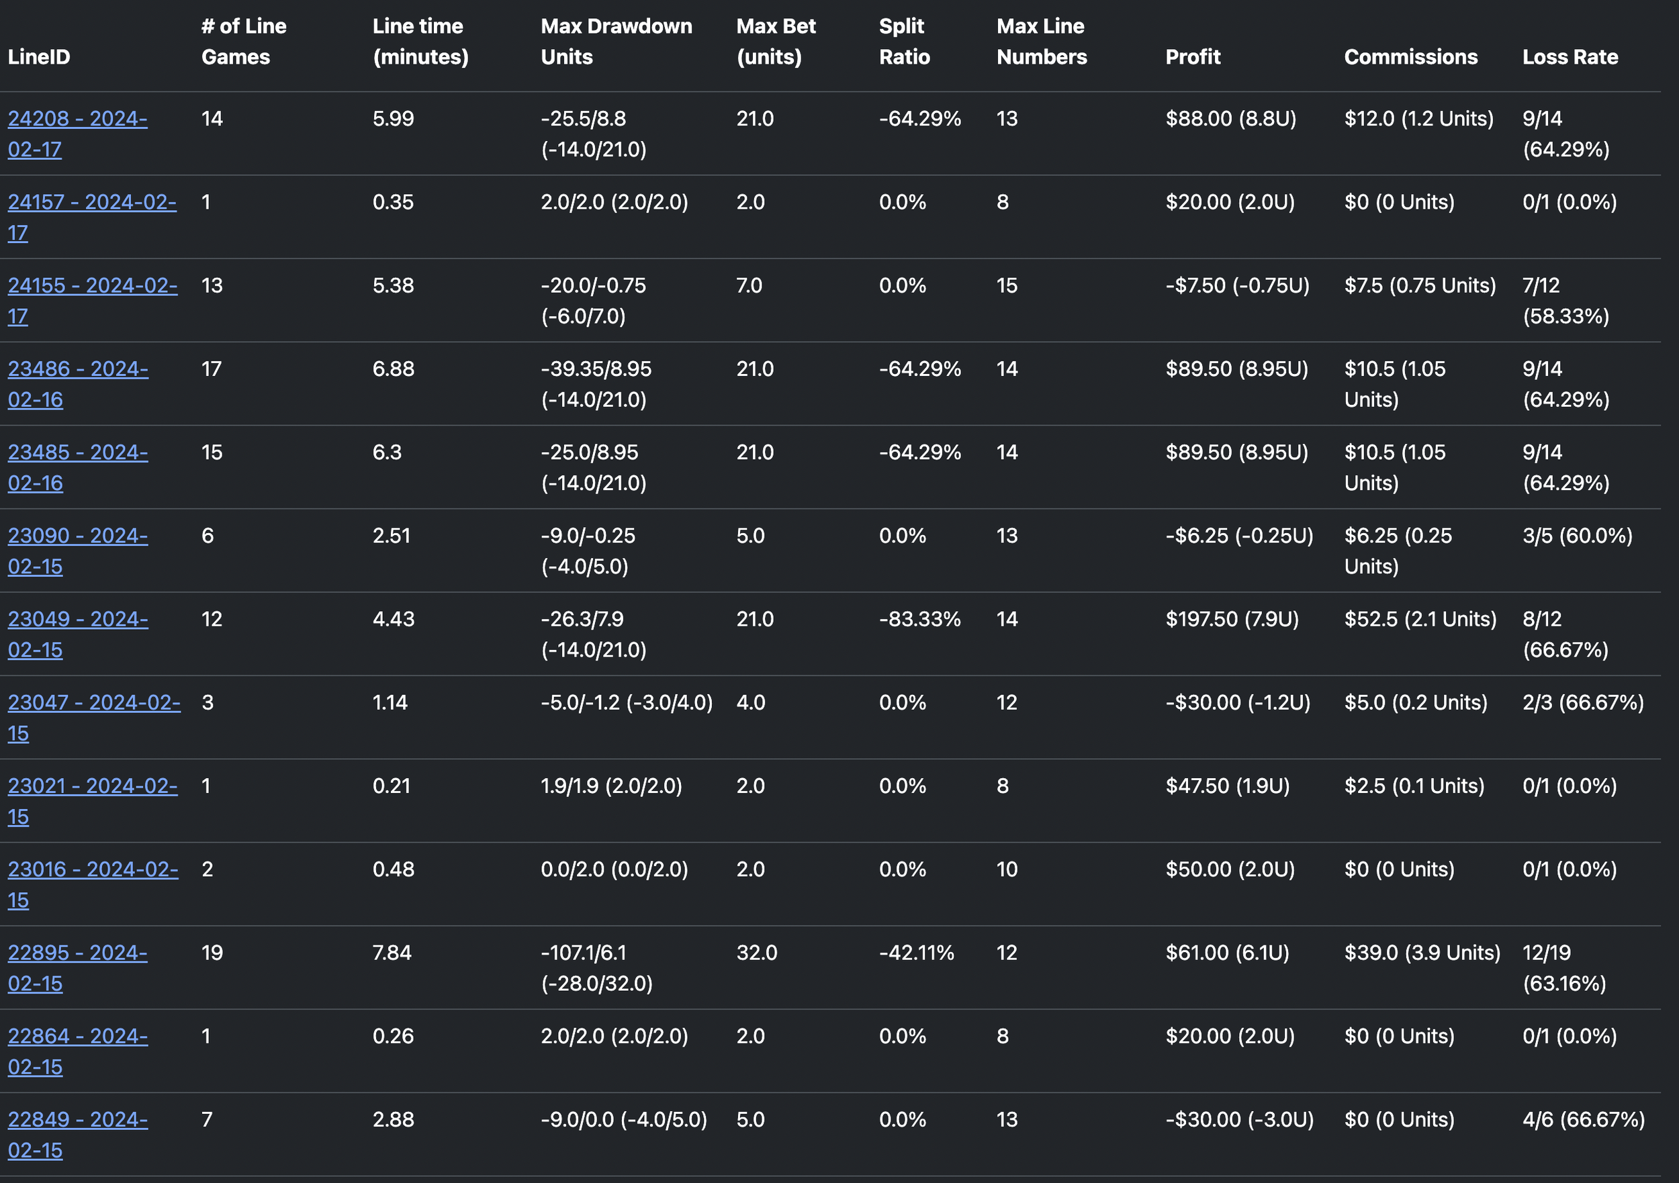The height and width of the screenshot is (1183, 1679).
Task: Open line 23485 - 2024-02-16 link
Action: [77, 453]
